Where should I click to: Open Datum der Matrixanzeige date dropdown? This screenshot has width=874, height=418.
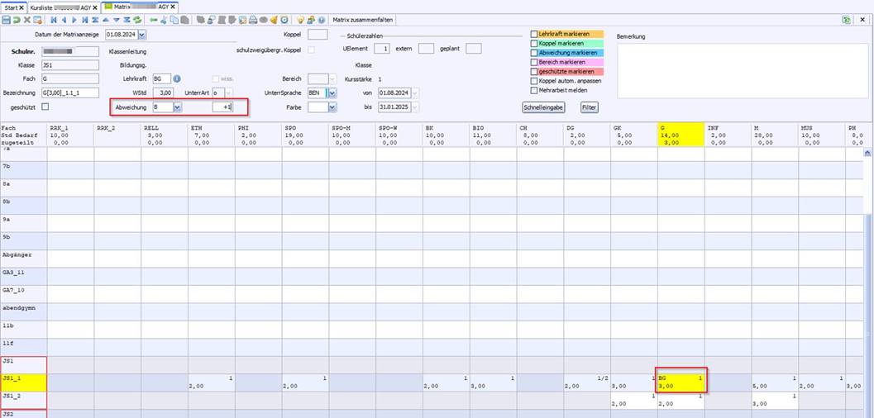141,35
